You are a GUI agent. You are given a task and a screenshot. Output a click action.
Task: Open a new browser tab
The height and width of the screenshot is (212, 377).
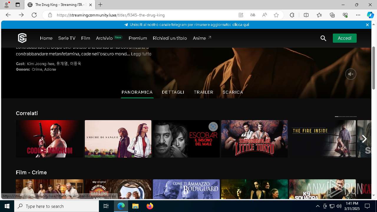click(x=100, y=5)
